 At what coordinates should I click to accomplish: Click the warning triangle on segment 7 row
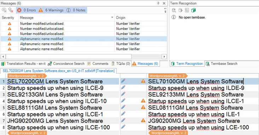click(x=143, y=121)
